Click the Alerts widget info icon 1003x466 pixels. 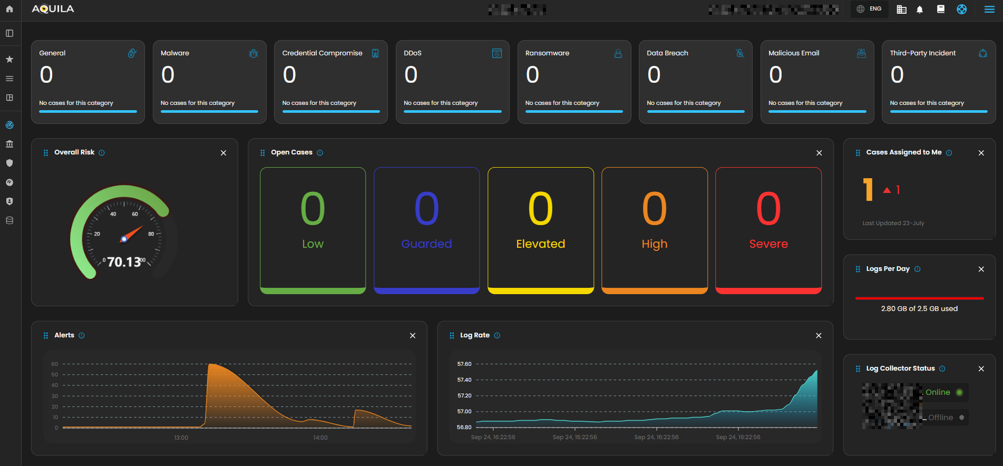coord(82,335)
